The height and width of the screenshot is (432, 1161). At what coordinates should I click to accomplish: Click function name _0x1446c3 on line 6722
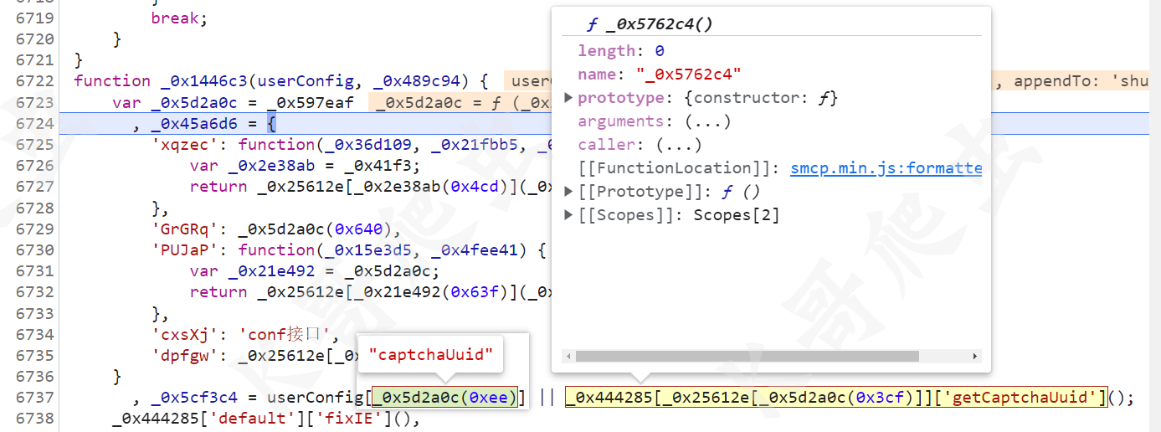[x=203, y=81]
